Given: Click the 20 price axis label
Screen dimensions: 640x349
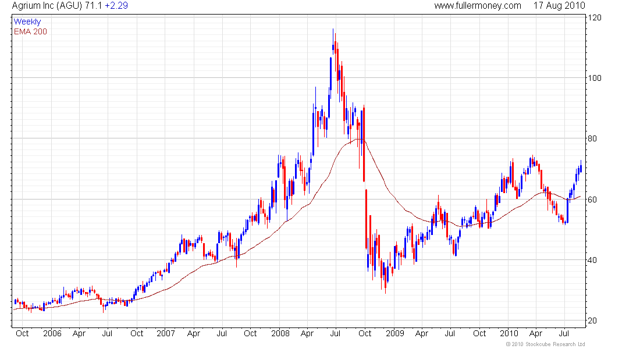Looking at the screenshot, I should [x=592, y=321].
